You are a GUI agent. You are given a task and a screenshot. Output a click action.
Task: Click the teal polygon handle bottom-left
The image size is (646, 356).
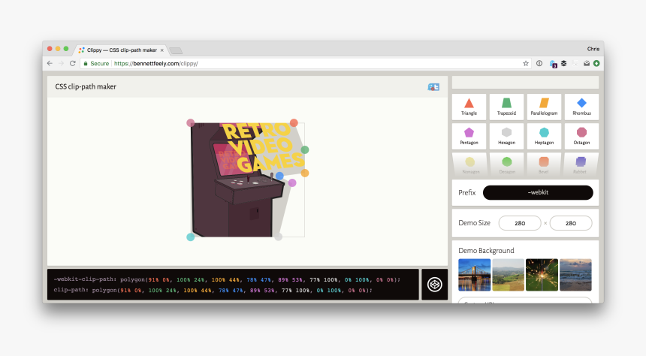(190, 237)
